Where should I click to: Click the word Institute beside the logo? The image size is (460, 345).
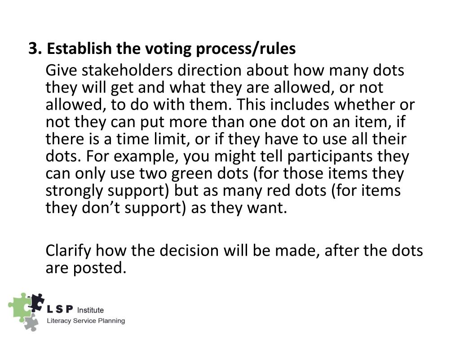(90, 310)
